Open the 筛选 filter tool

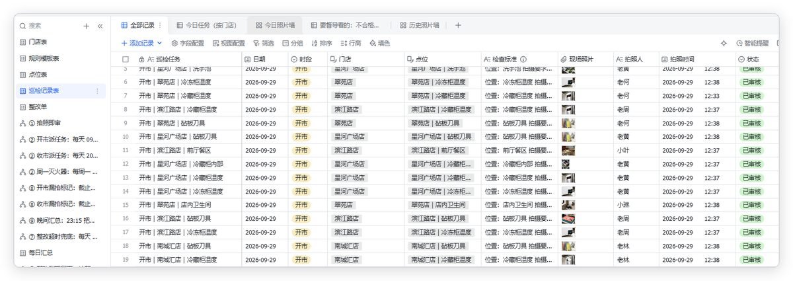point(263,43)
